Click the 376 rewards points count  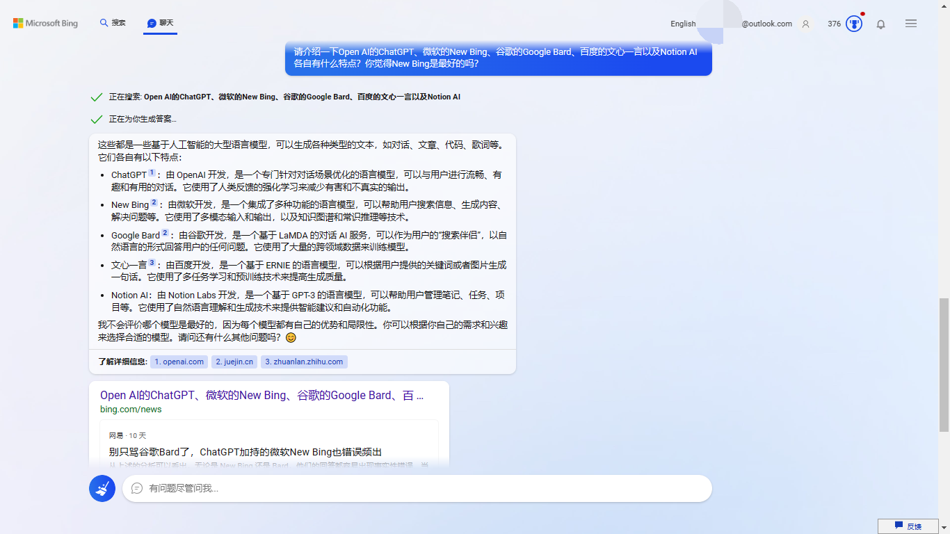(x=834, y=24)
